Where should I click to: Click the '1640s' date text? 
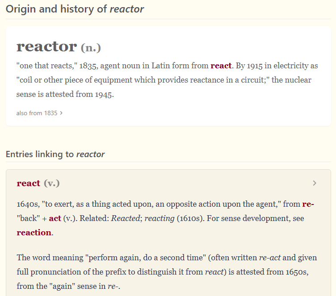(28, 204)
